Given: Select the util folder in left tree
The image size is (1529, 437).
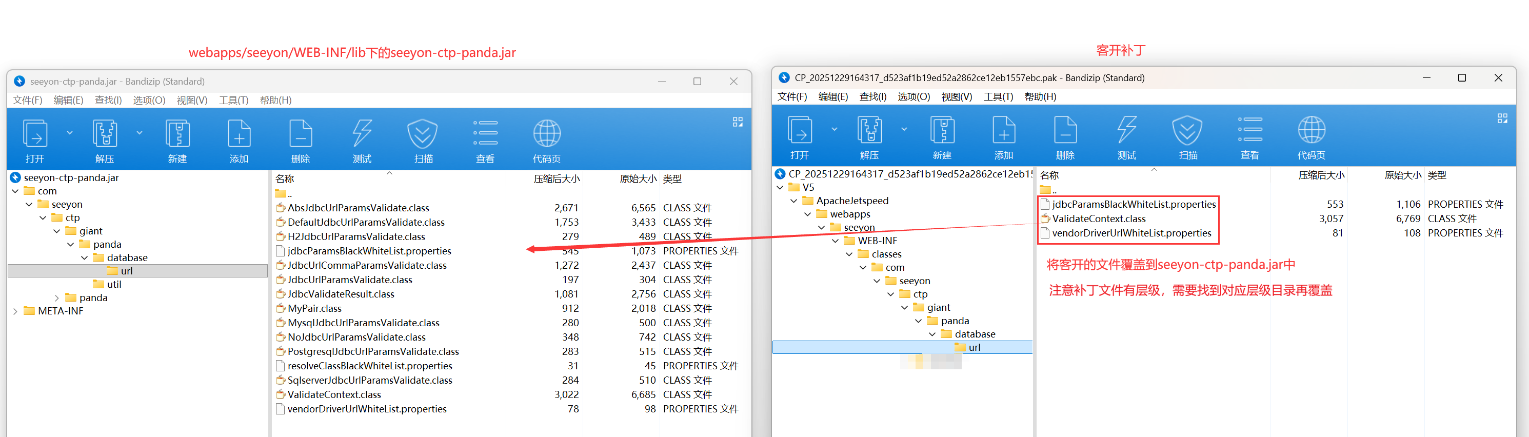Looking at the screenshot, I should tap(114, 284).
